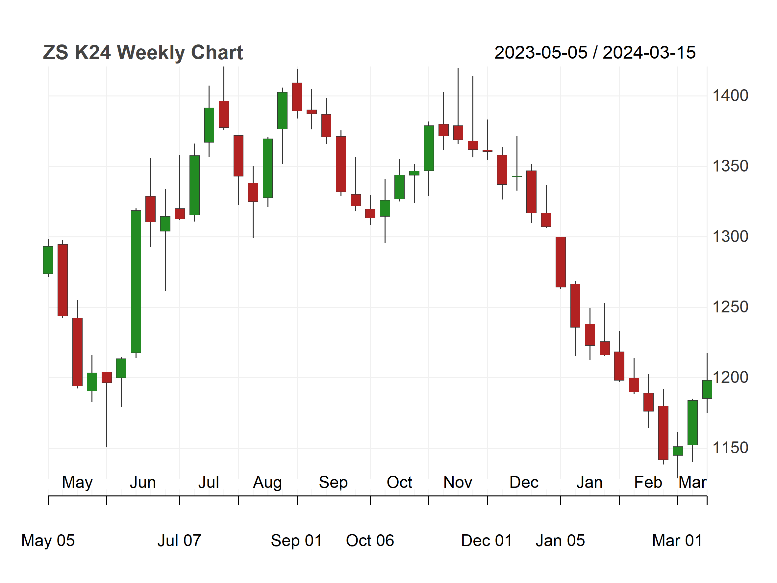The height and width of the screenshot is (583, 777).
Task: Click the 1300 price axis label
Action: click(x=730, y=236)
